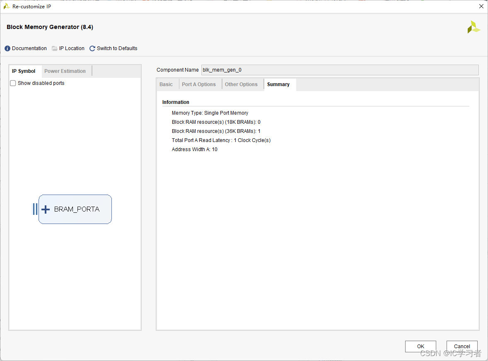Click the Vivado icon in title bar
The height and width of the screenshot is (361, 488).
coord(6,6)
